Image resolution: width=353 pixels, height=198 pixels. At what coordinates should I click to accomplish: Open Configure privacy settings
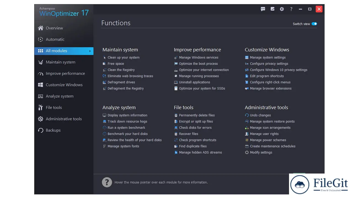coord(269,64)
